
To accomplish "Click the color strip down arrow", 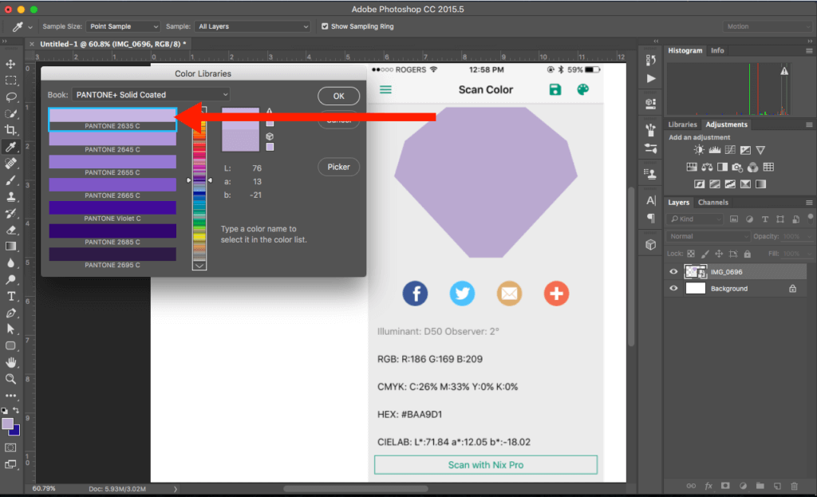I will tap(199, 266).
